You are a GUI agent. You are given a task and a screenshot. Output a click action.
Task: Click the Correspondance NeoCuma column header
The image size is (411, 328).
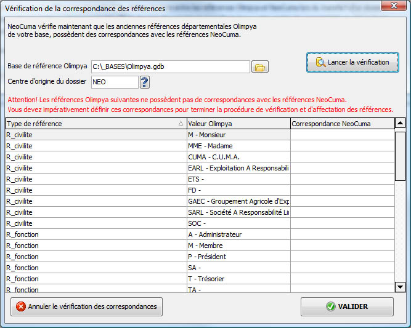tap(343, 124)
